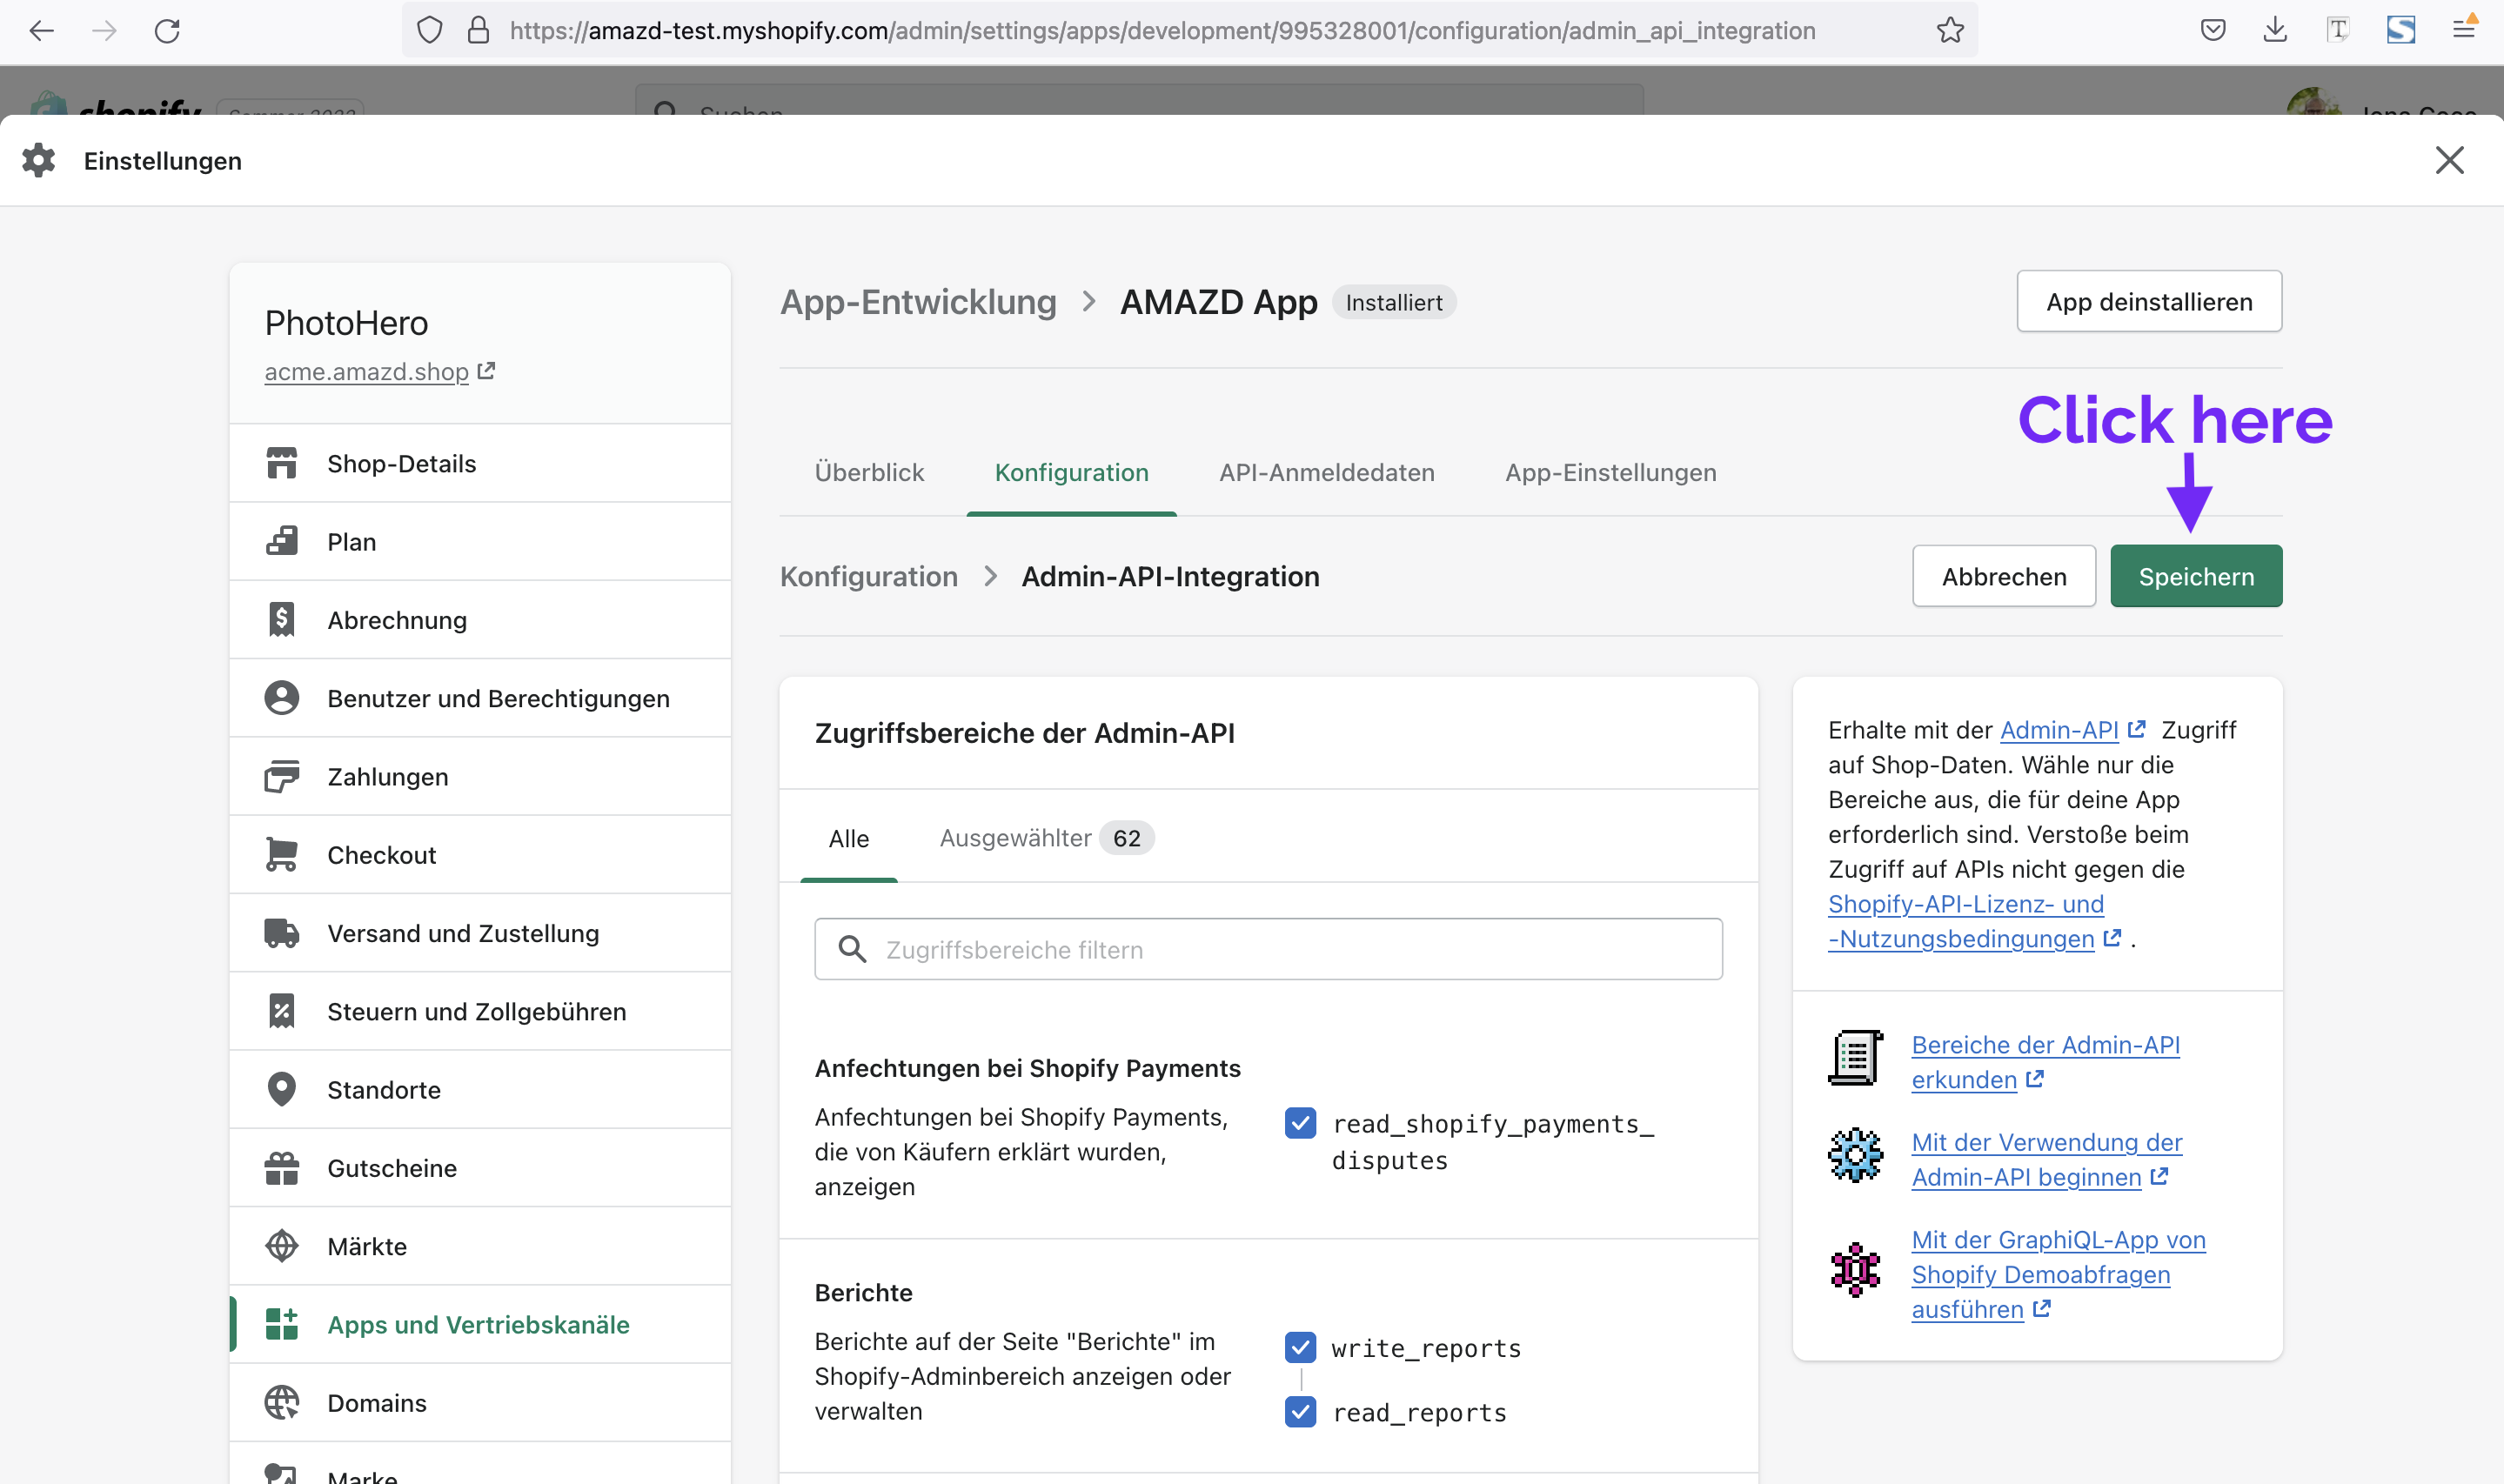Open the acme.amazd.shop link

[x=379, y=371]
